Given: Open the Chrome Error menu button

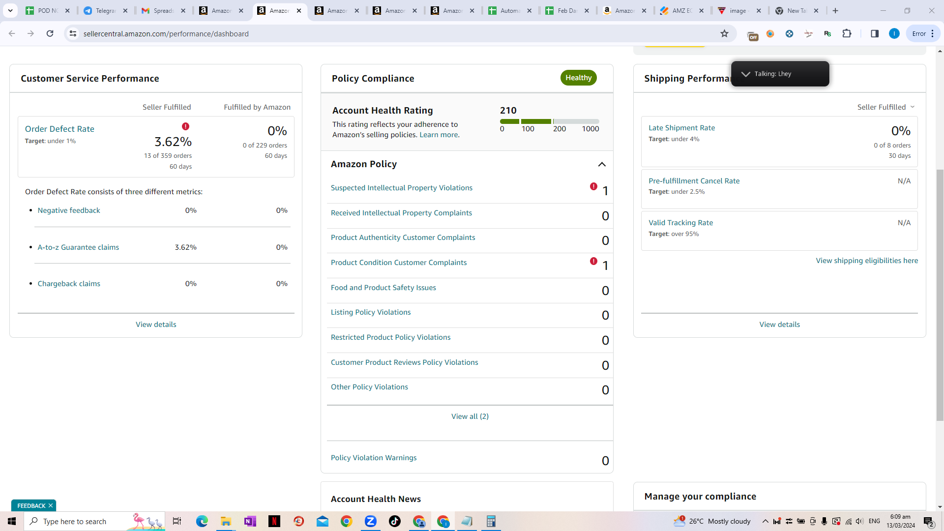Looking at the screenshot, I should tap(923, 33).
